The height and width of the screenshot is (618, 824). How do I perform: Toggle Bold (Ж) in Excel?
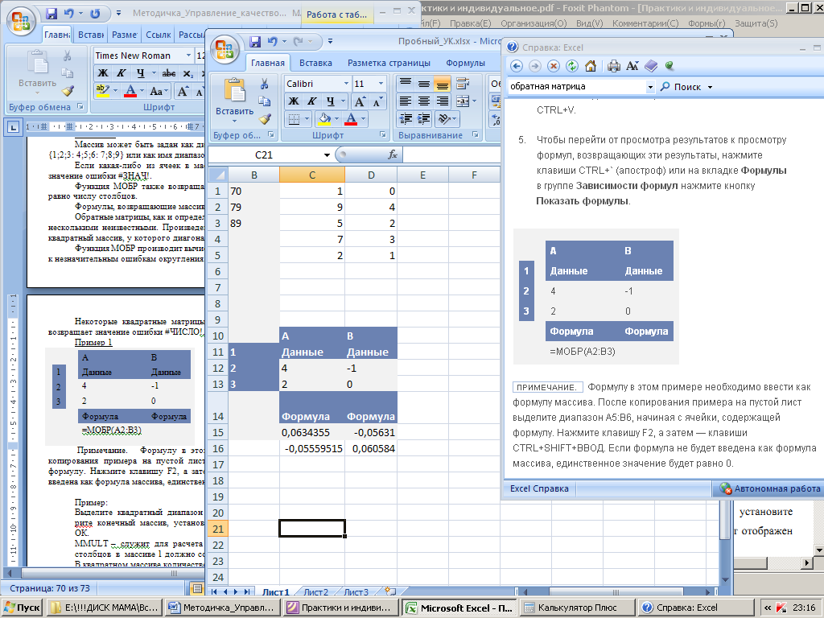point(294,101)
